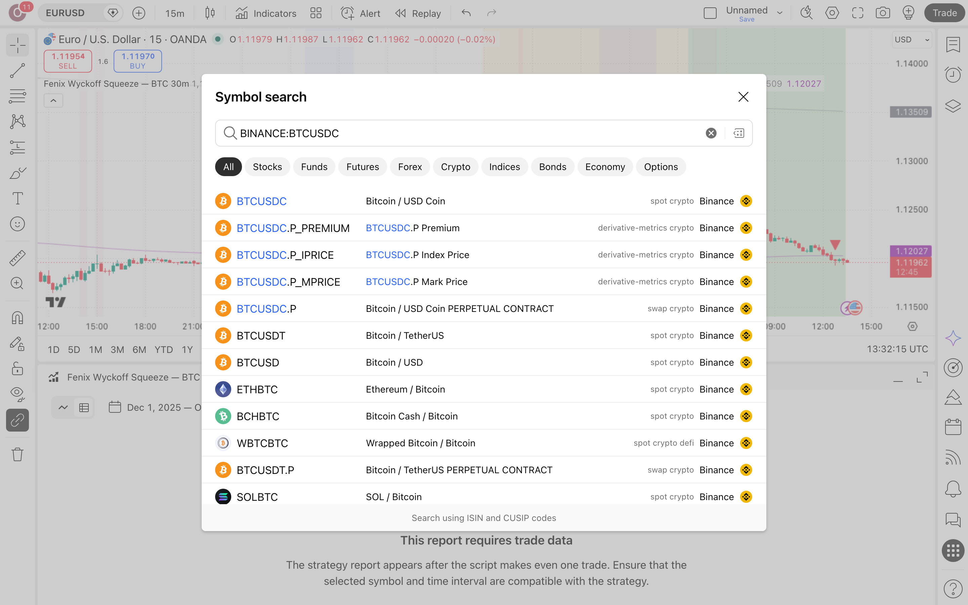
Task: Clear the symbol search input text
Action: click(x=711, y=133)
